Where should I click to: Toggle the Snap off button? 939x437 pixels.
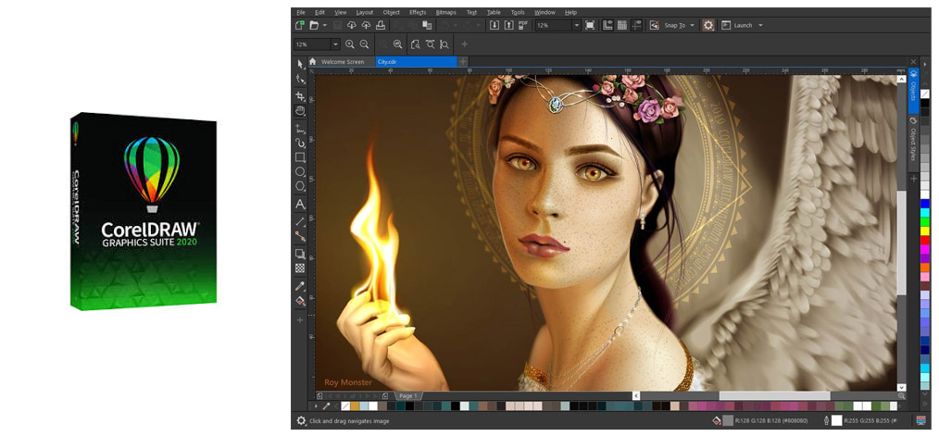tap(655, 25)
